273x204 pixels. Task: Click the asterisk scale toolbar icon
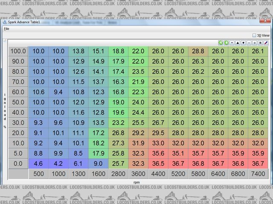pyautogui.click(x=260, y=42)
